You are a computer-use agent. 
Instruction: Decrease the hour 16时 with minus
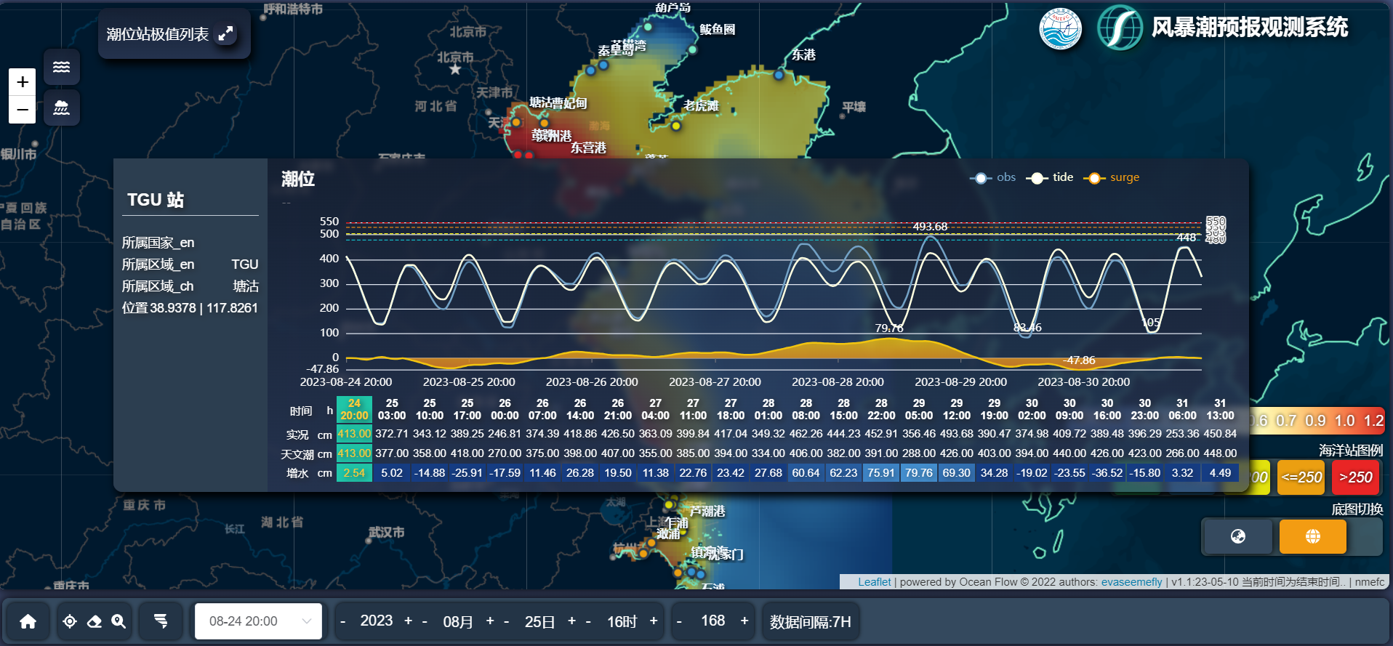tap(588, 621)
